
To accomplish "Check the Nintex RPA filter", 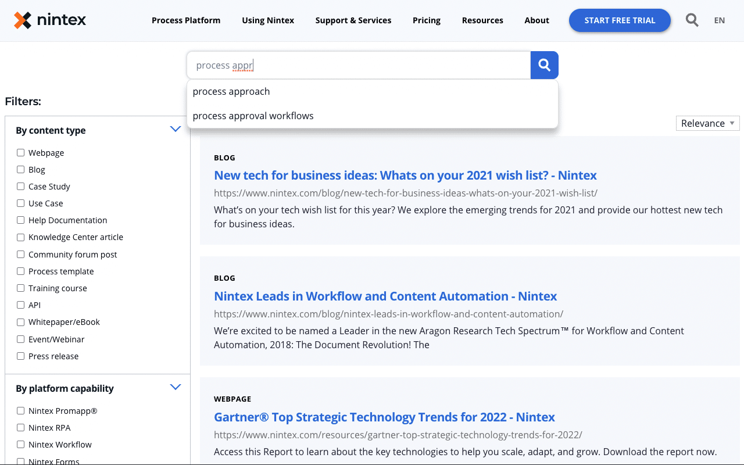I will point(20,428).
